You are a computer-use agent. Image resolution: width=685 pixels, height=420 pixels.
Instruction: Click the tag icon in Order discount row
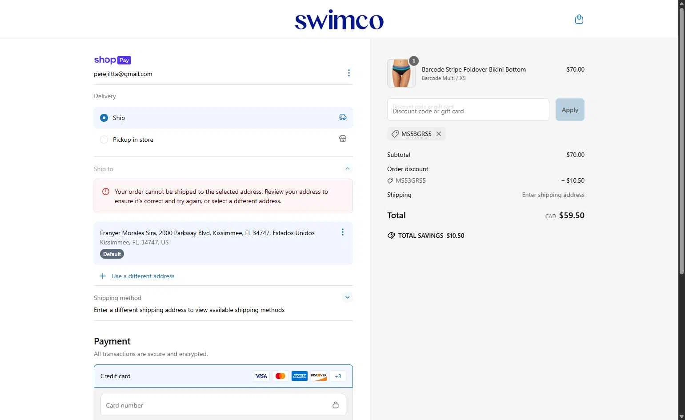click(x=390, y=180)
